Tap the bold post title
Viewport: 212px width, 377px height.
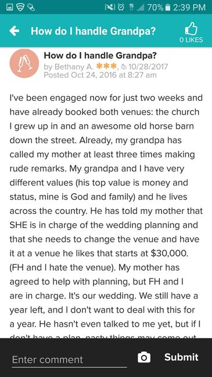(100, 56)
